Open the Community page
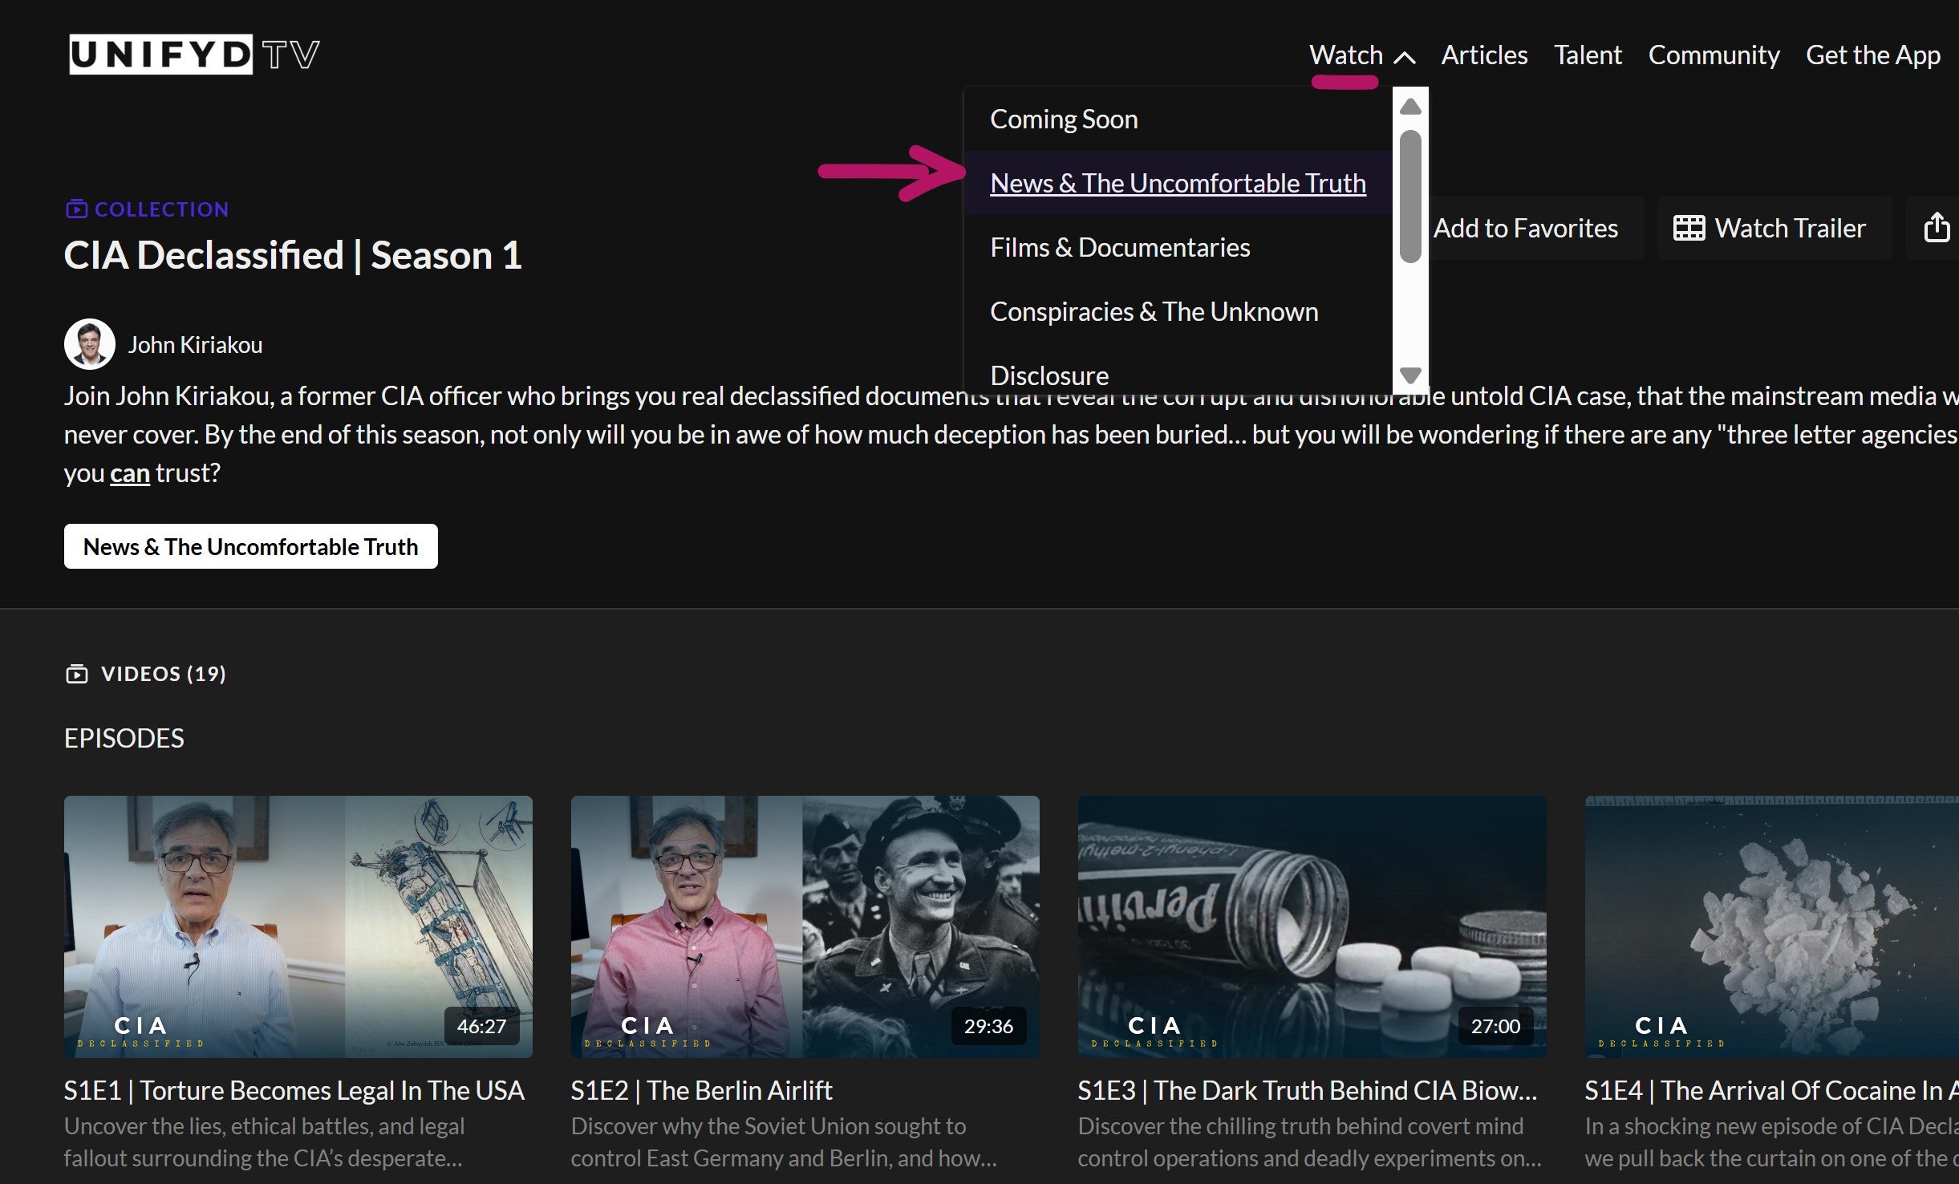Image resolution: width=1959 pixels, height=1184 pixels. (1714, 55)
